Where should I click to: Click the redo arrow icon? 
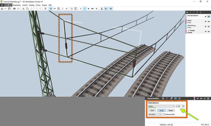(18, 9)
